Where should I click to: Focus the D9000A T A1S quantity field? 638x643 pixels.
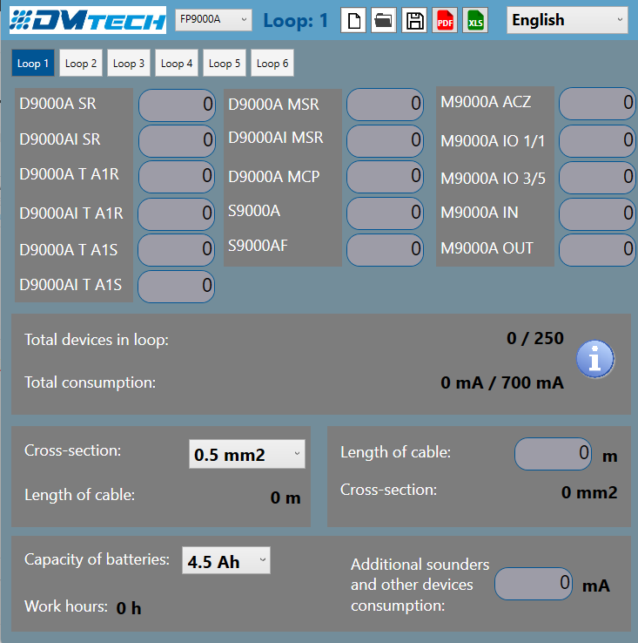click(x=176, y=250)
